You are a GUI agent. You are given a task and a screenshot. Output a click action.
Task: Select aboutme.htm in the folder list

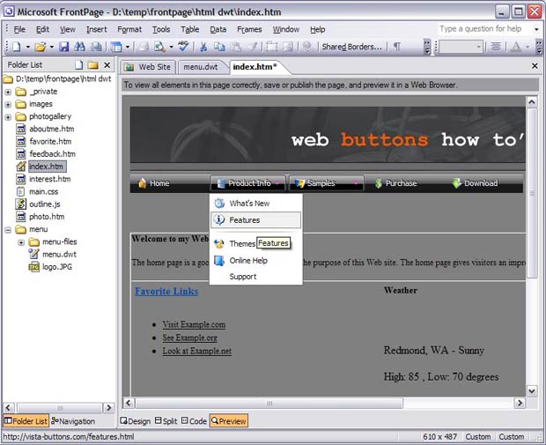pos(52,129)
